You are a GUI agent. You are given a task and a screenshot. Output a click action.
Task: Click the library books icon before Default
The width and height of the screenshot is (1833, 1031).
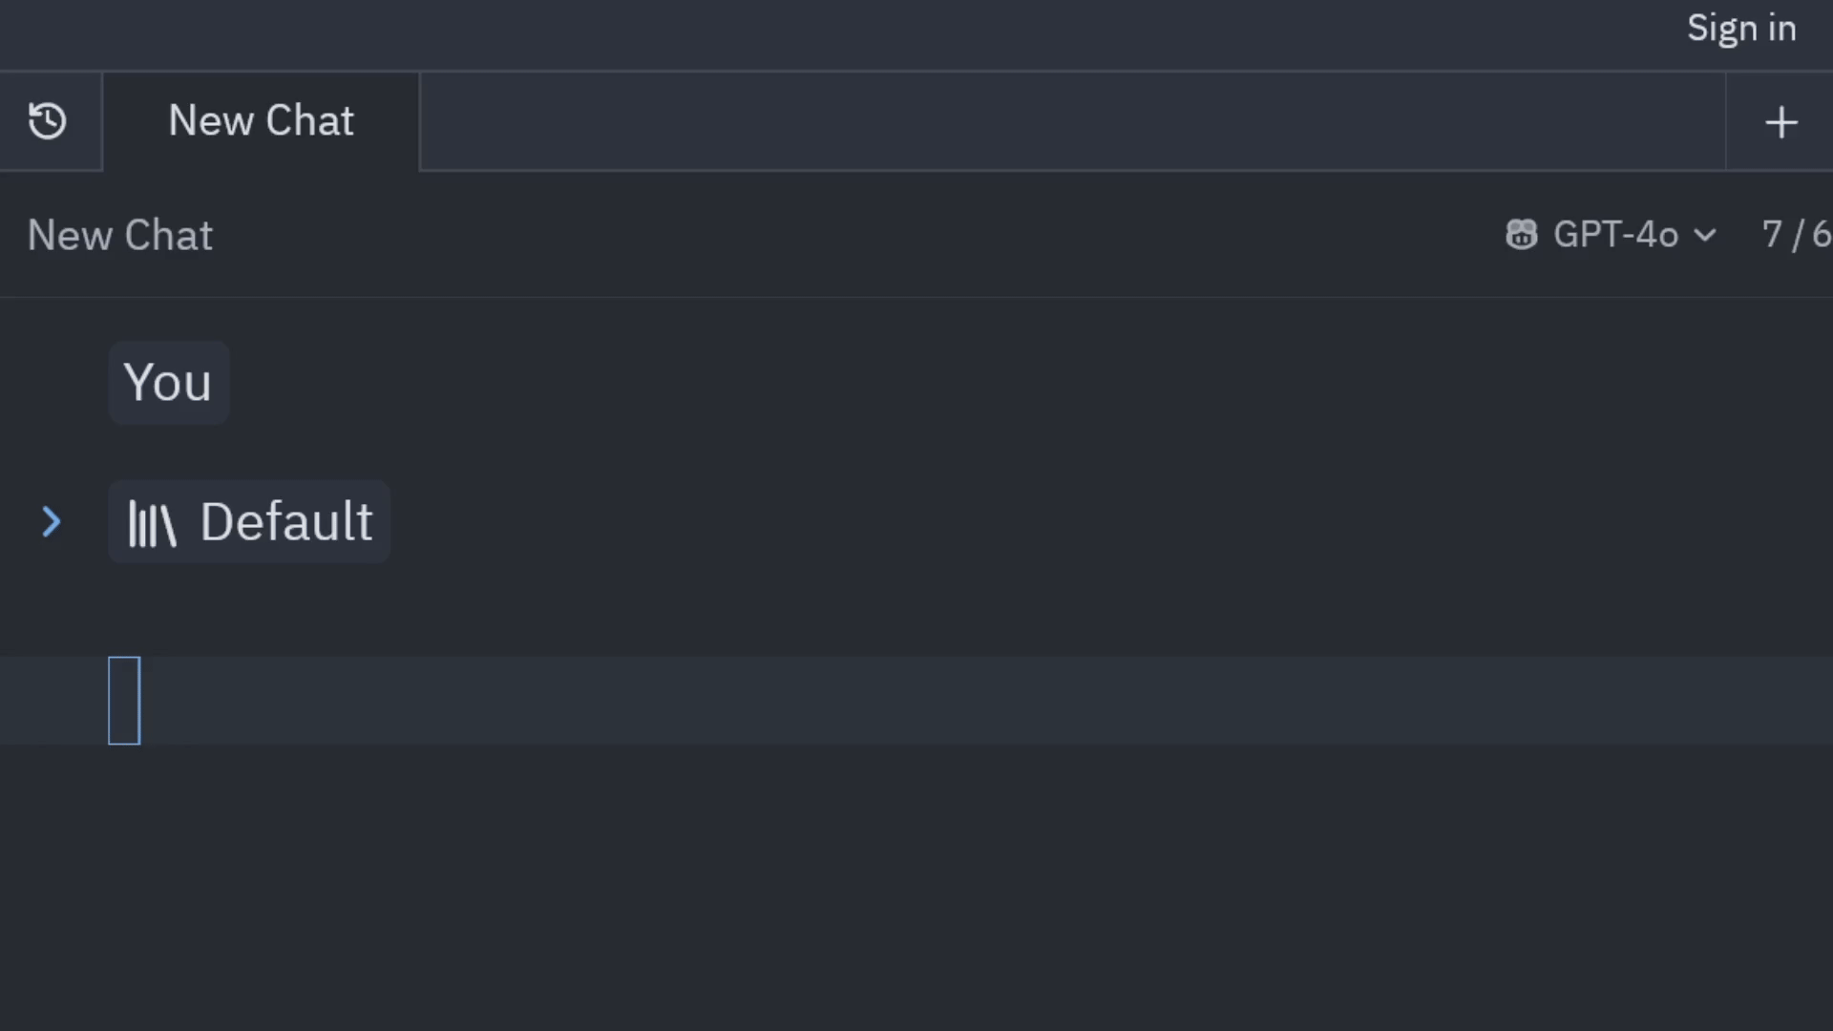pyautogui.click(x=153, y=523)
